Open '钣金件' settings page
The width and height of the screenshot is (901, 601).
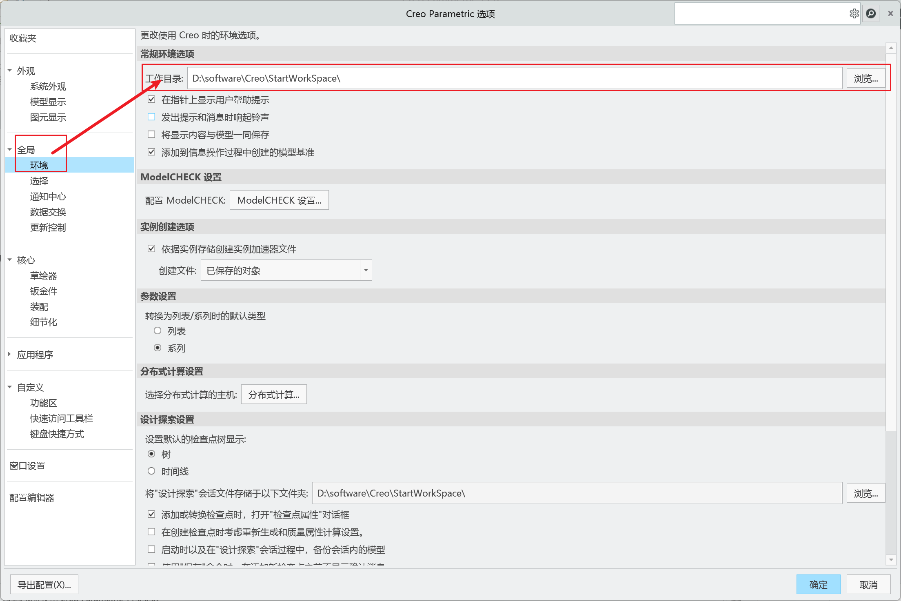click(x=44, y=291)
